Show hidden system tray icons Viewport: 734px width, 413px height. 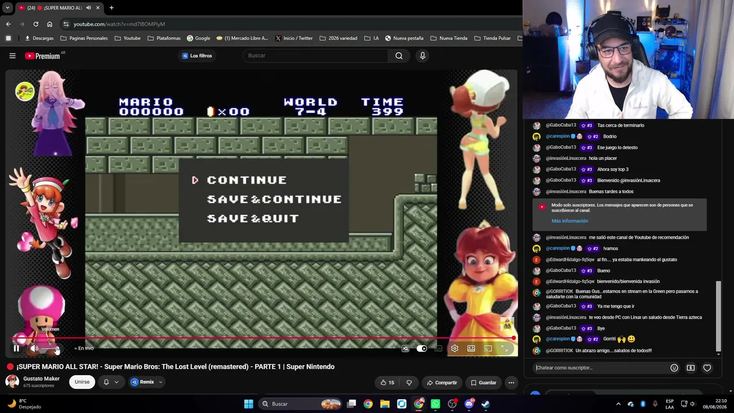618,404
